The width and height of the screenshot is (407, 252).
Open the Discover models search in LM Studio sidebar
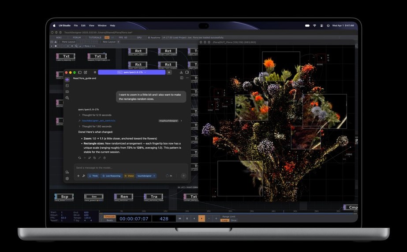pos(67,98)
